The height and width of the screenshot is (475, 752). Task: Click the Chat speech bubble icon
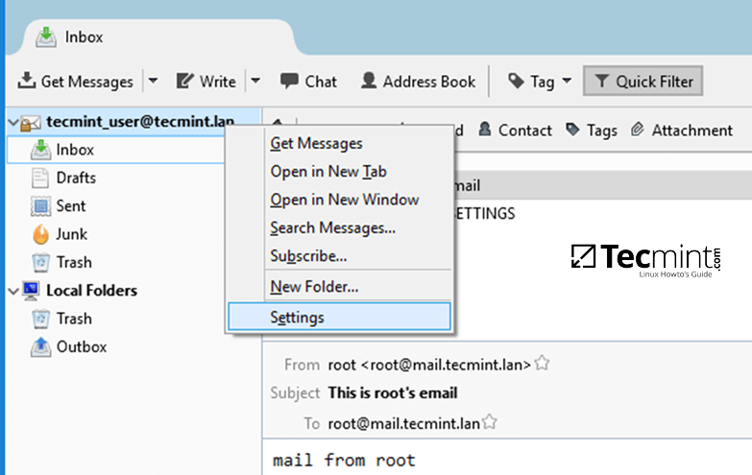[289, 81]
